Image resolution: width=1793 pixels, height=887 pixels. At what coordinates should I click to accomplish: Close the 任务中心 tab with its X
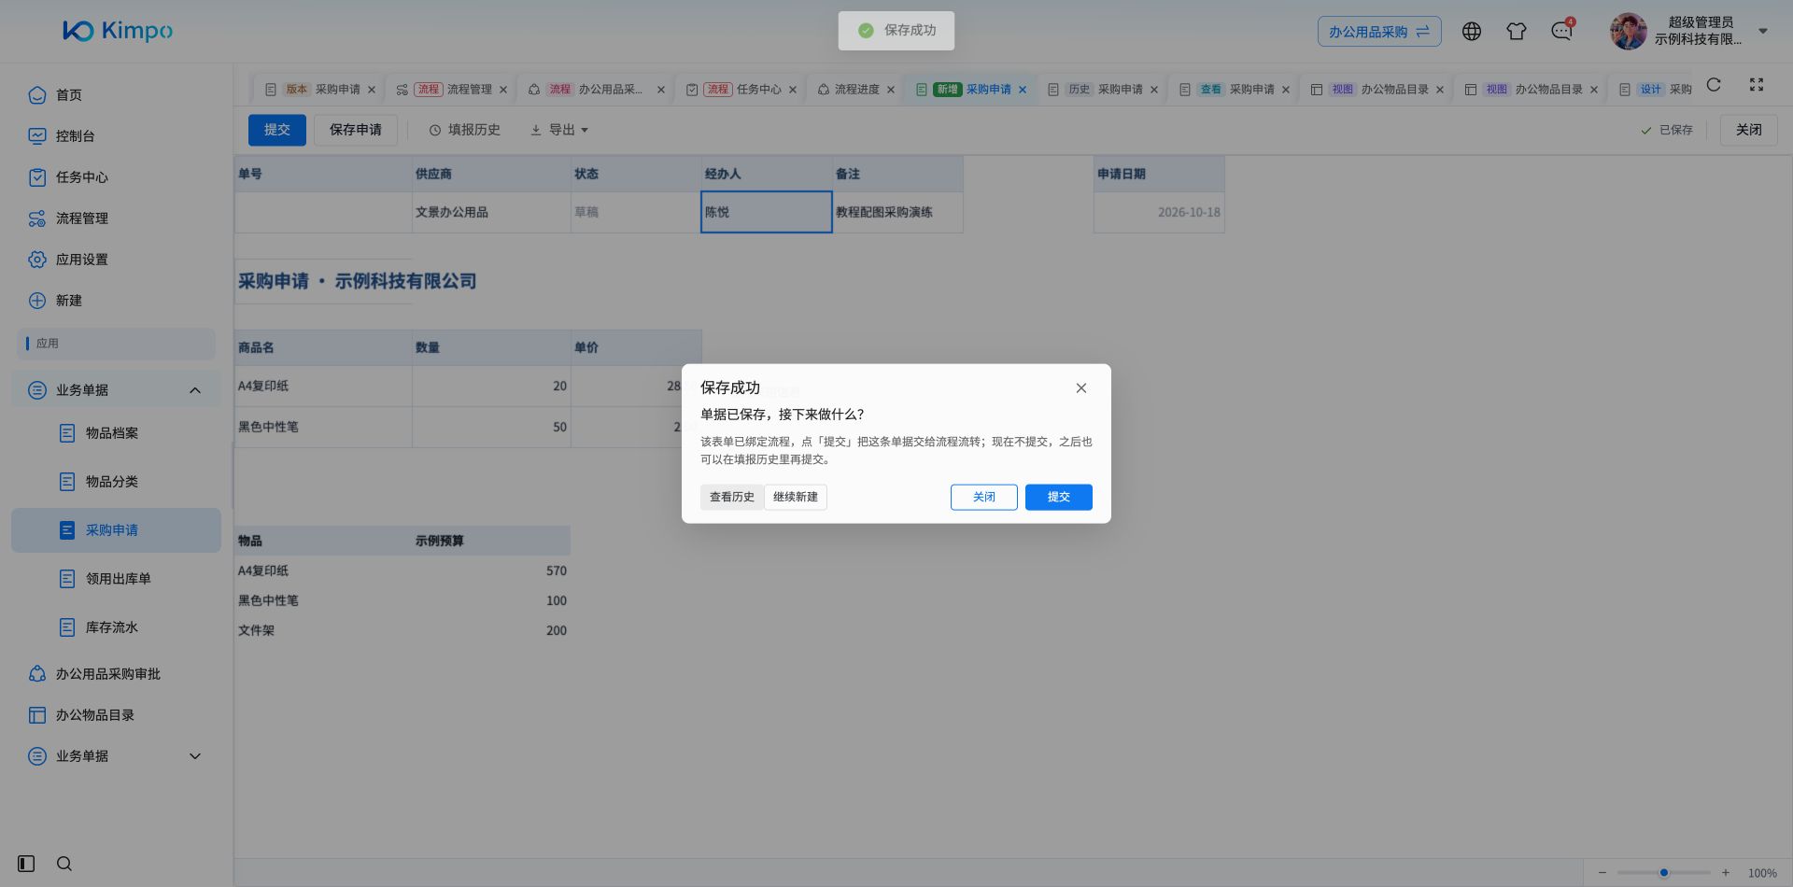[x=793, y=90]
